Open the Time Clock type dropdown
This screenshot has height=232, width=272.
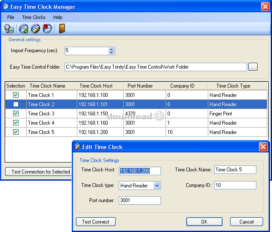point(157,186)
